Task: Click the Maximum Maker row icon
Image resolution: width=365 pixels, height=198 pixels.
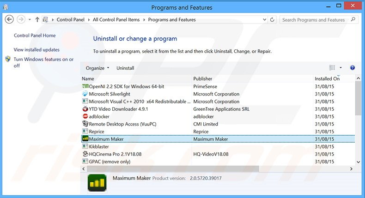Action: pos(85,138)
